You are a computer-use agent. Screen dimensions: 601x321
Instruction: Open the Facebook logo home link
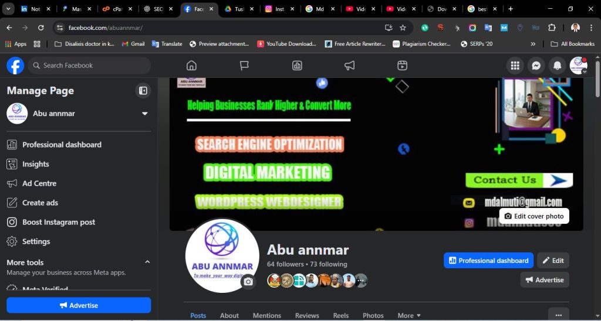(15, 66)
